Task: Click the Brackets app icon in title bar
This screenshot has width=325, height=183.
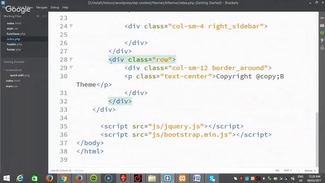Action: coord(3,3)
